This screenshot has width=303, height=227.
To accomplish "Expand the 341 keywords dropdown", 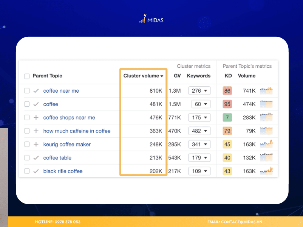I will point(199,144).
